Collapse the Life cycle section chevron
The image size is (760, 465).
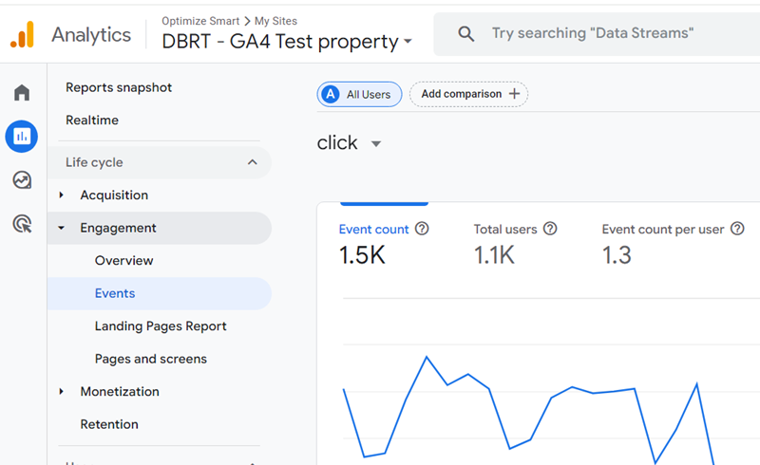coord(252,162)
